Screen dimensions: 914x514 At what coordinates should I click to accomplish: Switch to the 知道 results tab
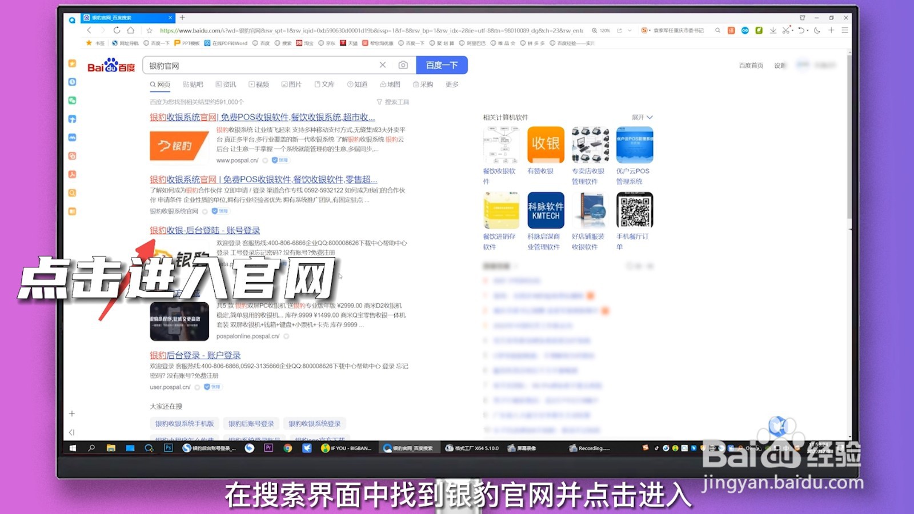click(359, 85)
